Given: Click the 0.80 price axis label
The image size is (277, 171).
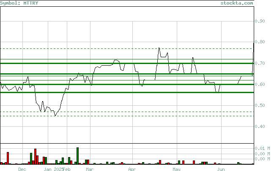Looking at the screenshot, I should [260, 42].
